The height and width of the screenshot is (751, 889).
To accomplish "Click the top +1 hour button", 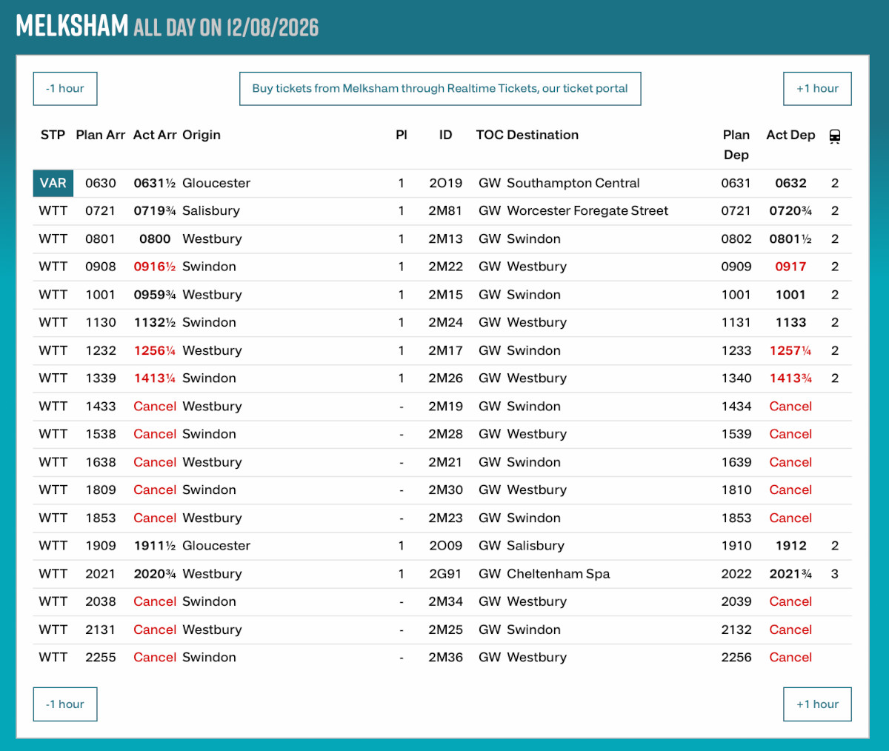I will click(x=817, y=89).
